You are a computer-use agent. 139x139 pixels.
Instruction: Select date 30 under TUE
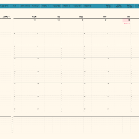pyautogui.click(x=58, y=20)
